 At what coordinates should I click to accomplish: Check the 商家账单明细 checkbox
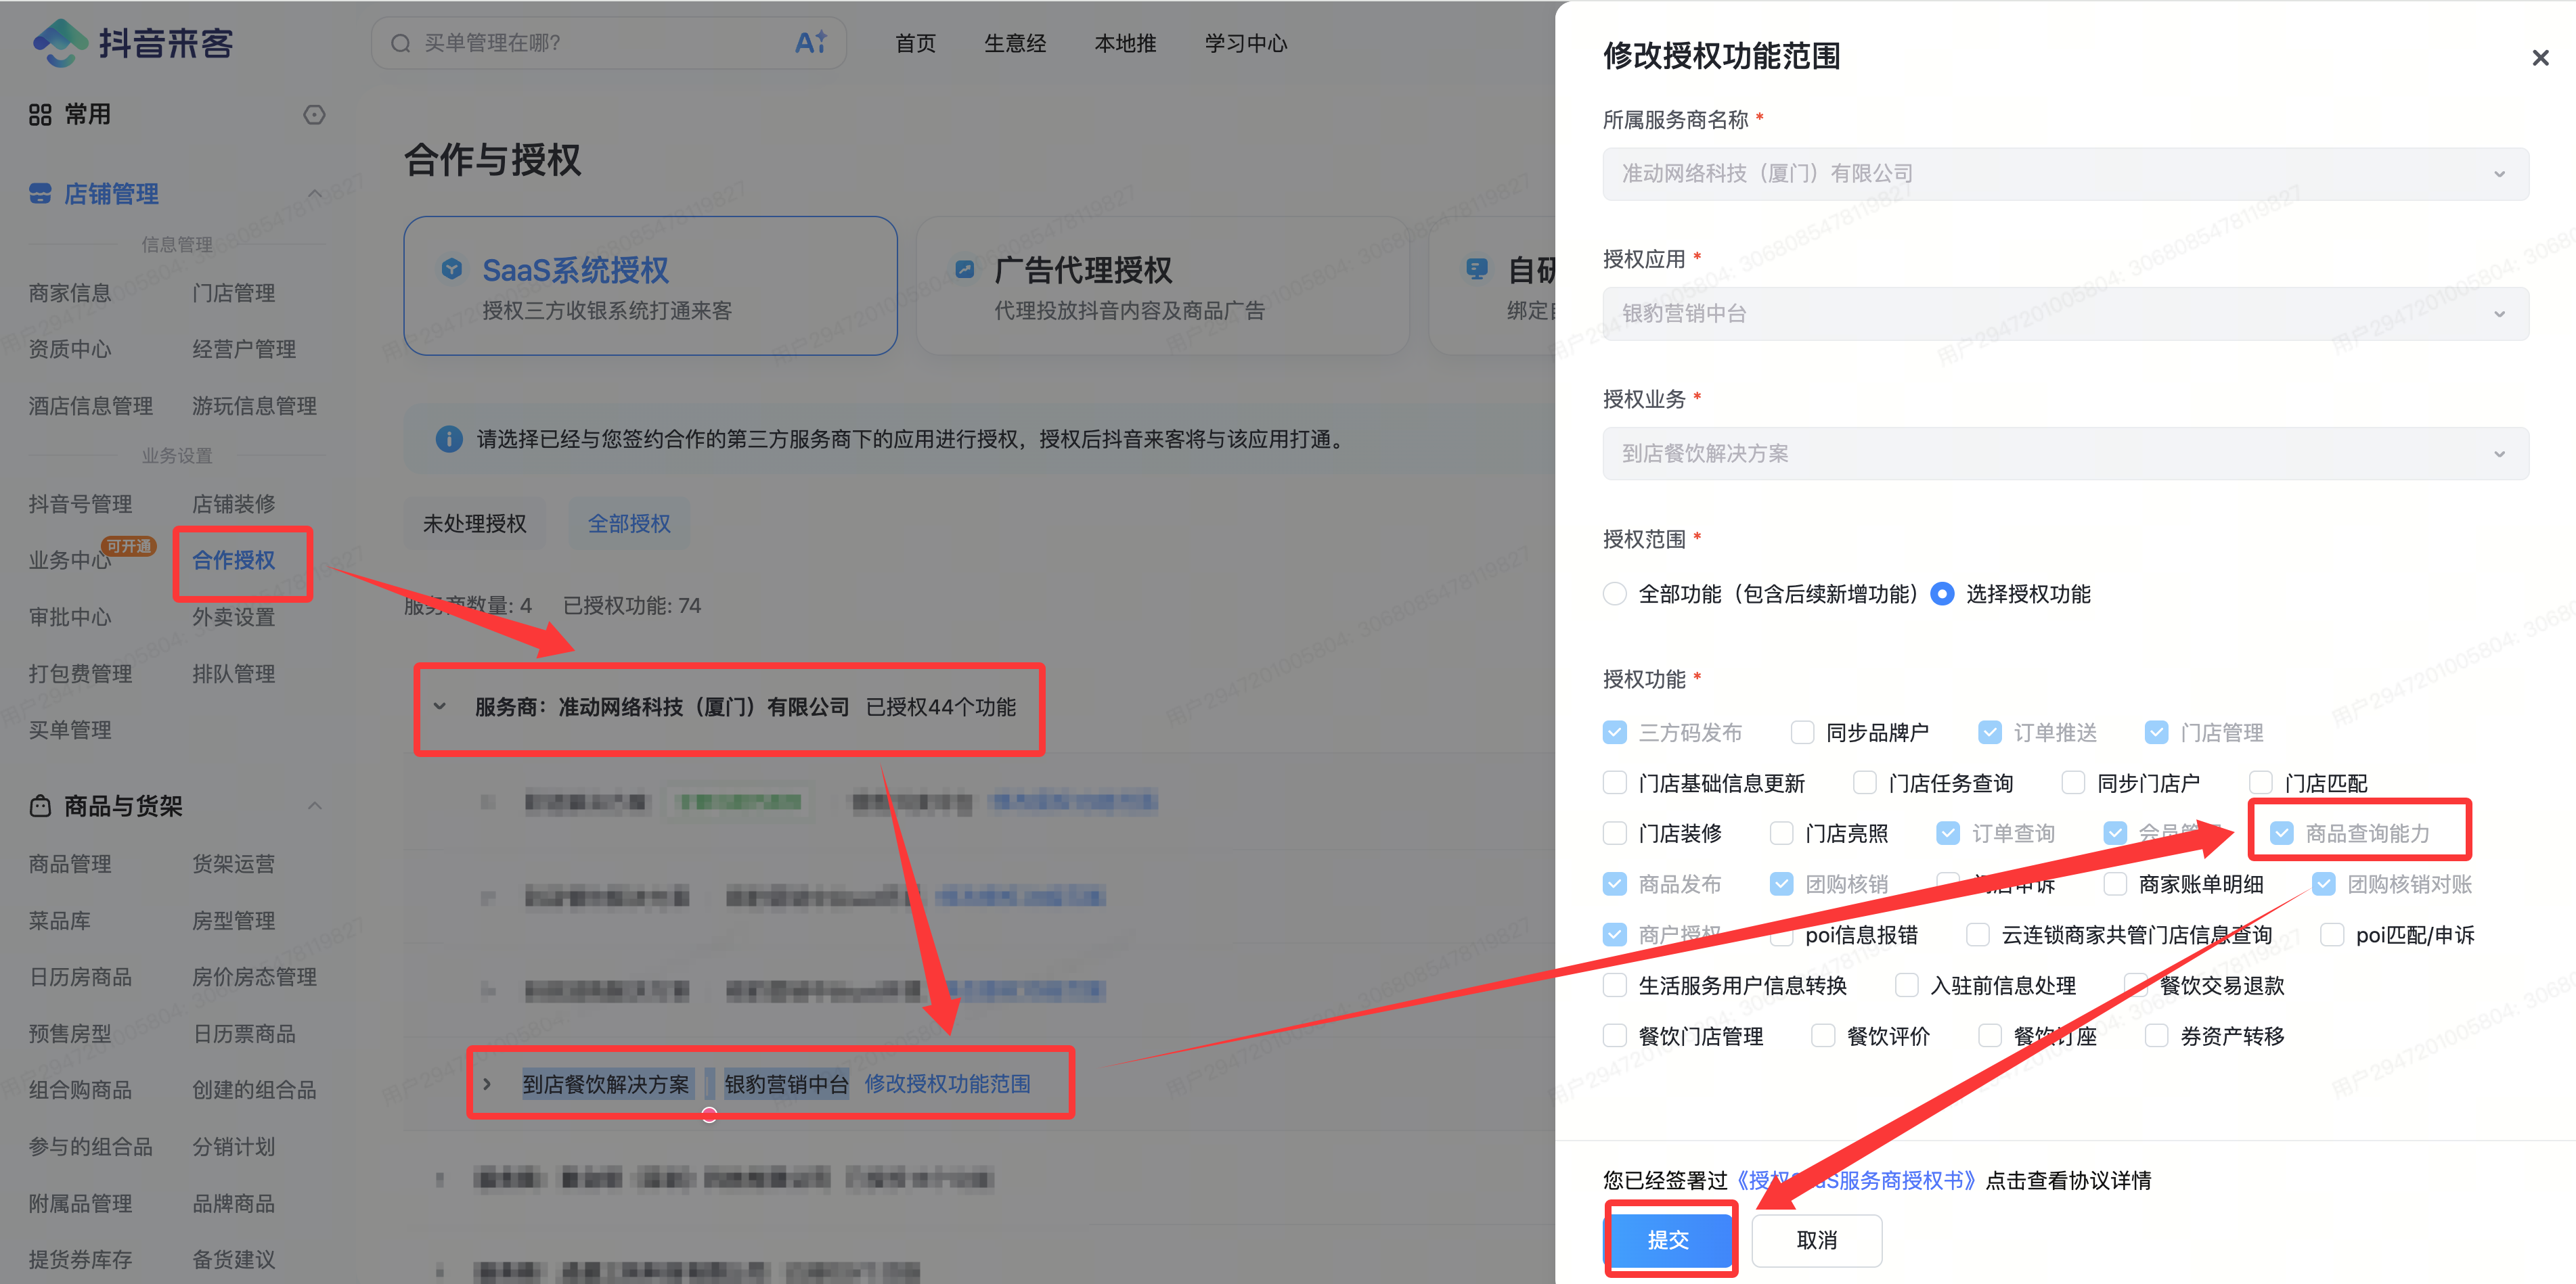coord(2115,884)
